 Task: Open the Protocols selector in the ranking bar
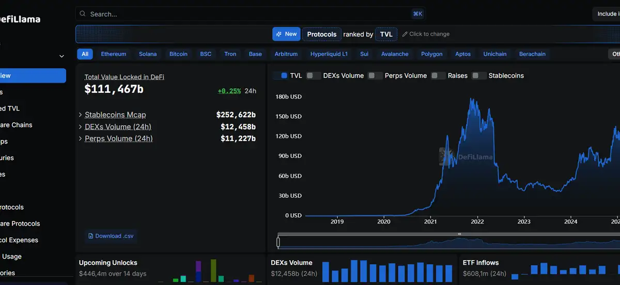(321, 34)
